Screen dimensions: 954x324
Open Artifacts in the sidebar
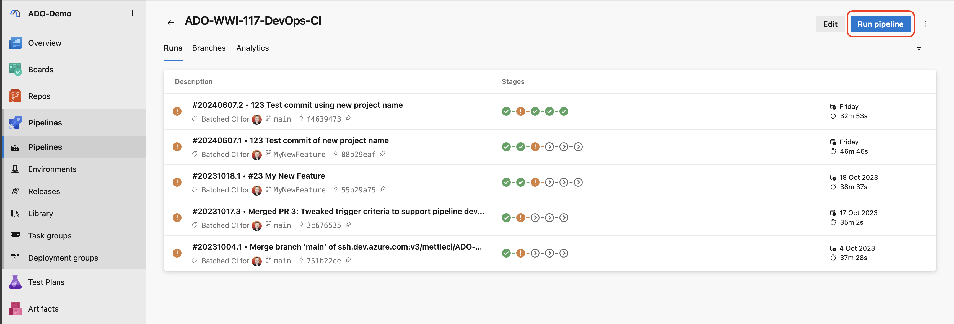pyautogui.click(x=43, y=309)
